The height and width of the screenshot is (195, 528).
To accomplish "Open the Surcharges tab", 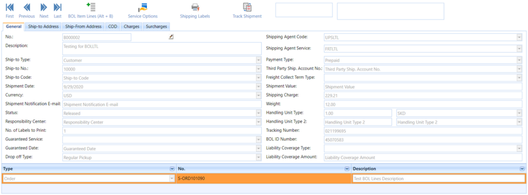I will (156, 27).
